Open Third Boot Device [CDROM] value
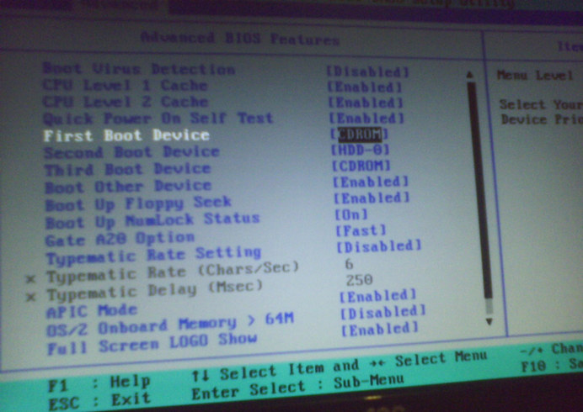 (x=361, y=166)
